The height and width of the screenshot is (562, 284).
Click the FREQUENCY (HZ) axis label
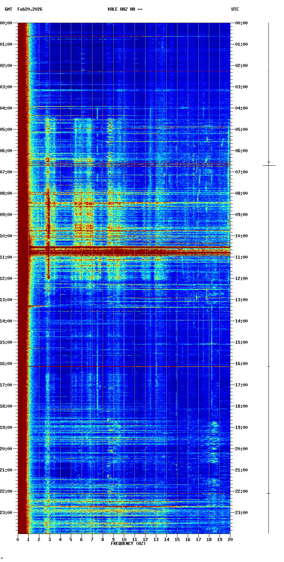[128, 544]
